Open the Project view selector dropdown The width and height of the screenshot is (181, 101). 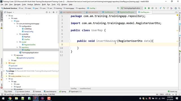tap(9, 12)
